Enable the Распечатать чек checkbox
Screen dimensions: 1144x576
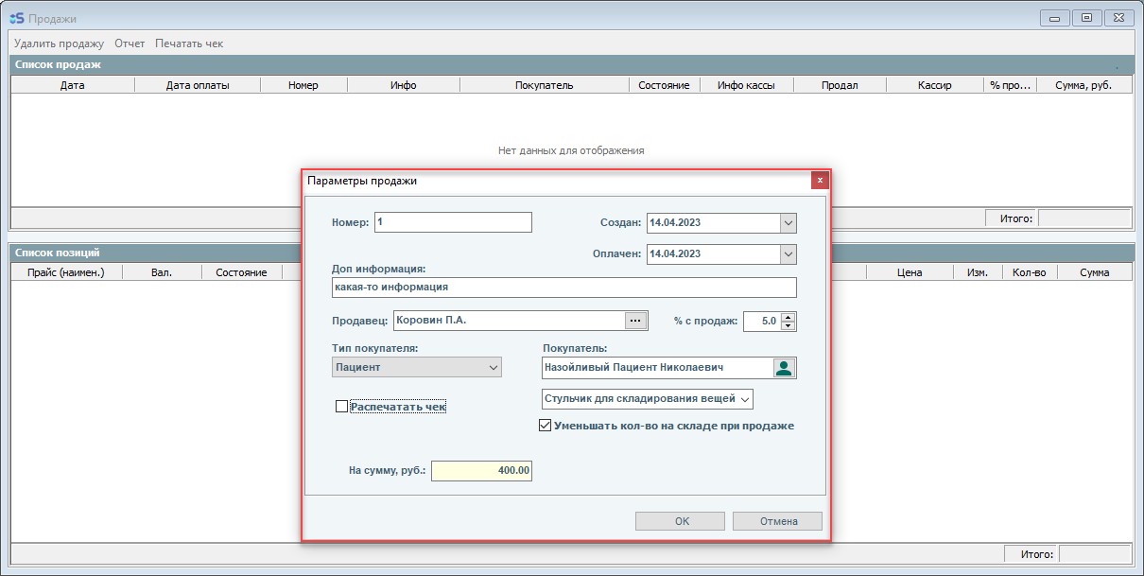pos(342,407)
